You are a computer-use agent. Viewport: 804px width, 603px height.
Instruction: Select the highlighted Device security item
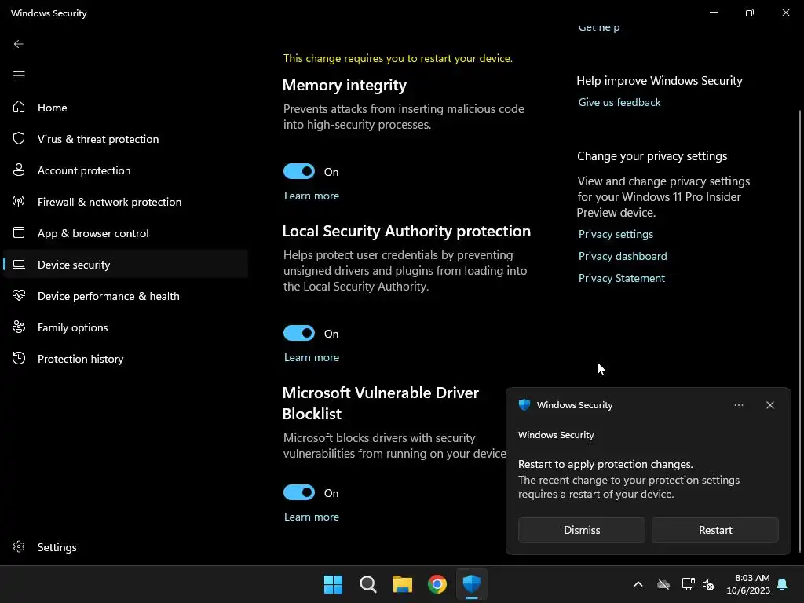[126, 264]
